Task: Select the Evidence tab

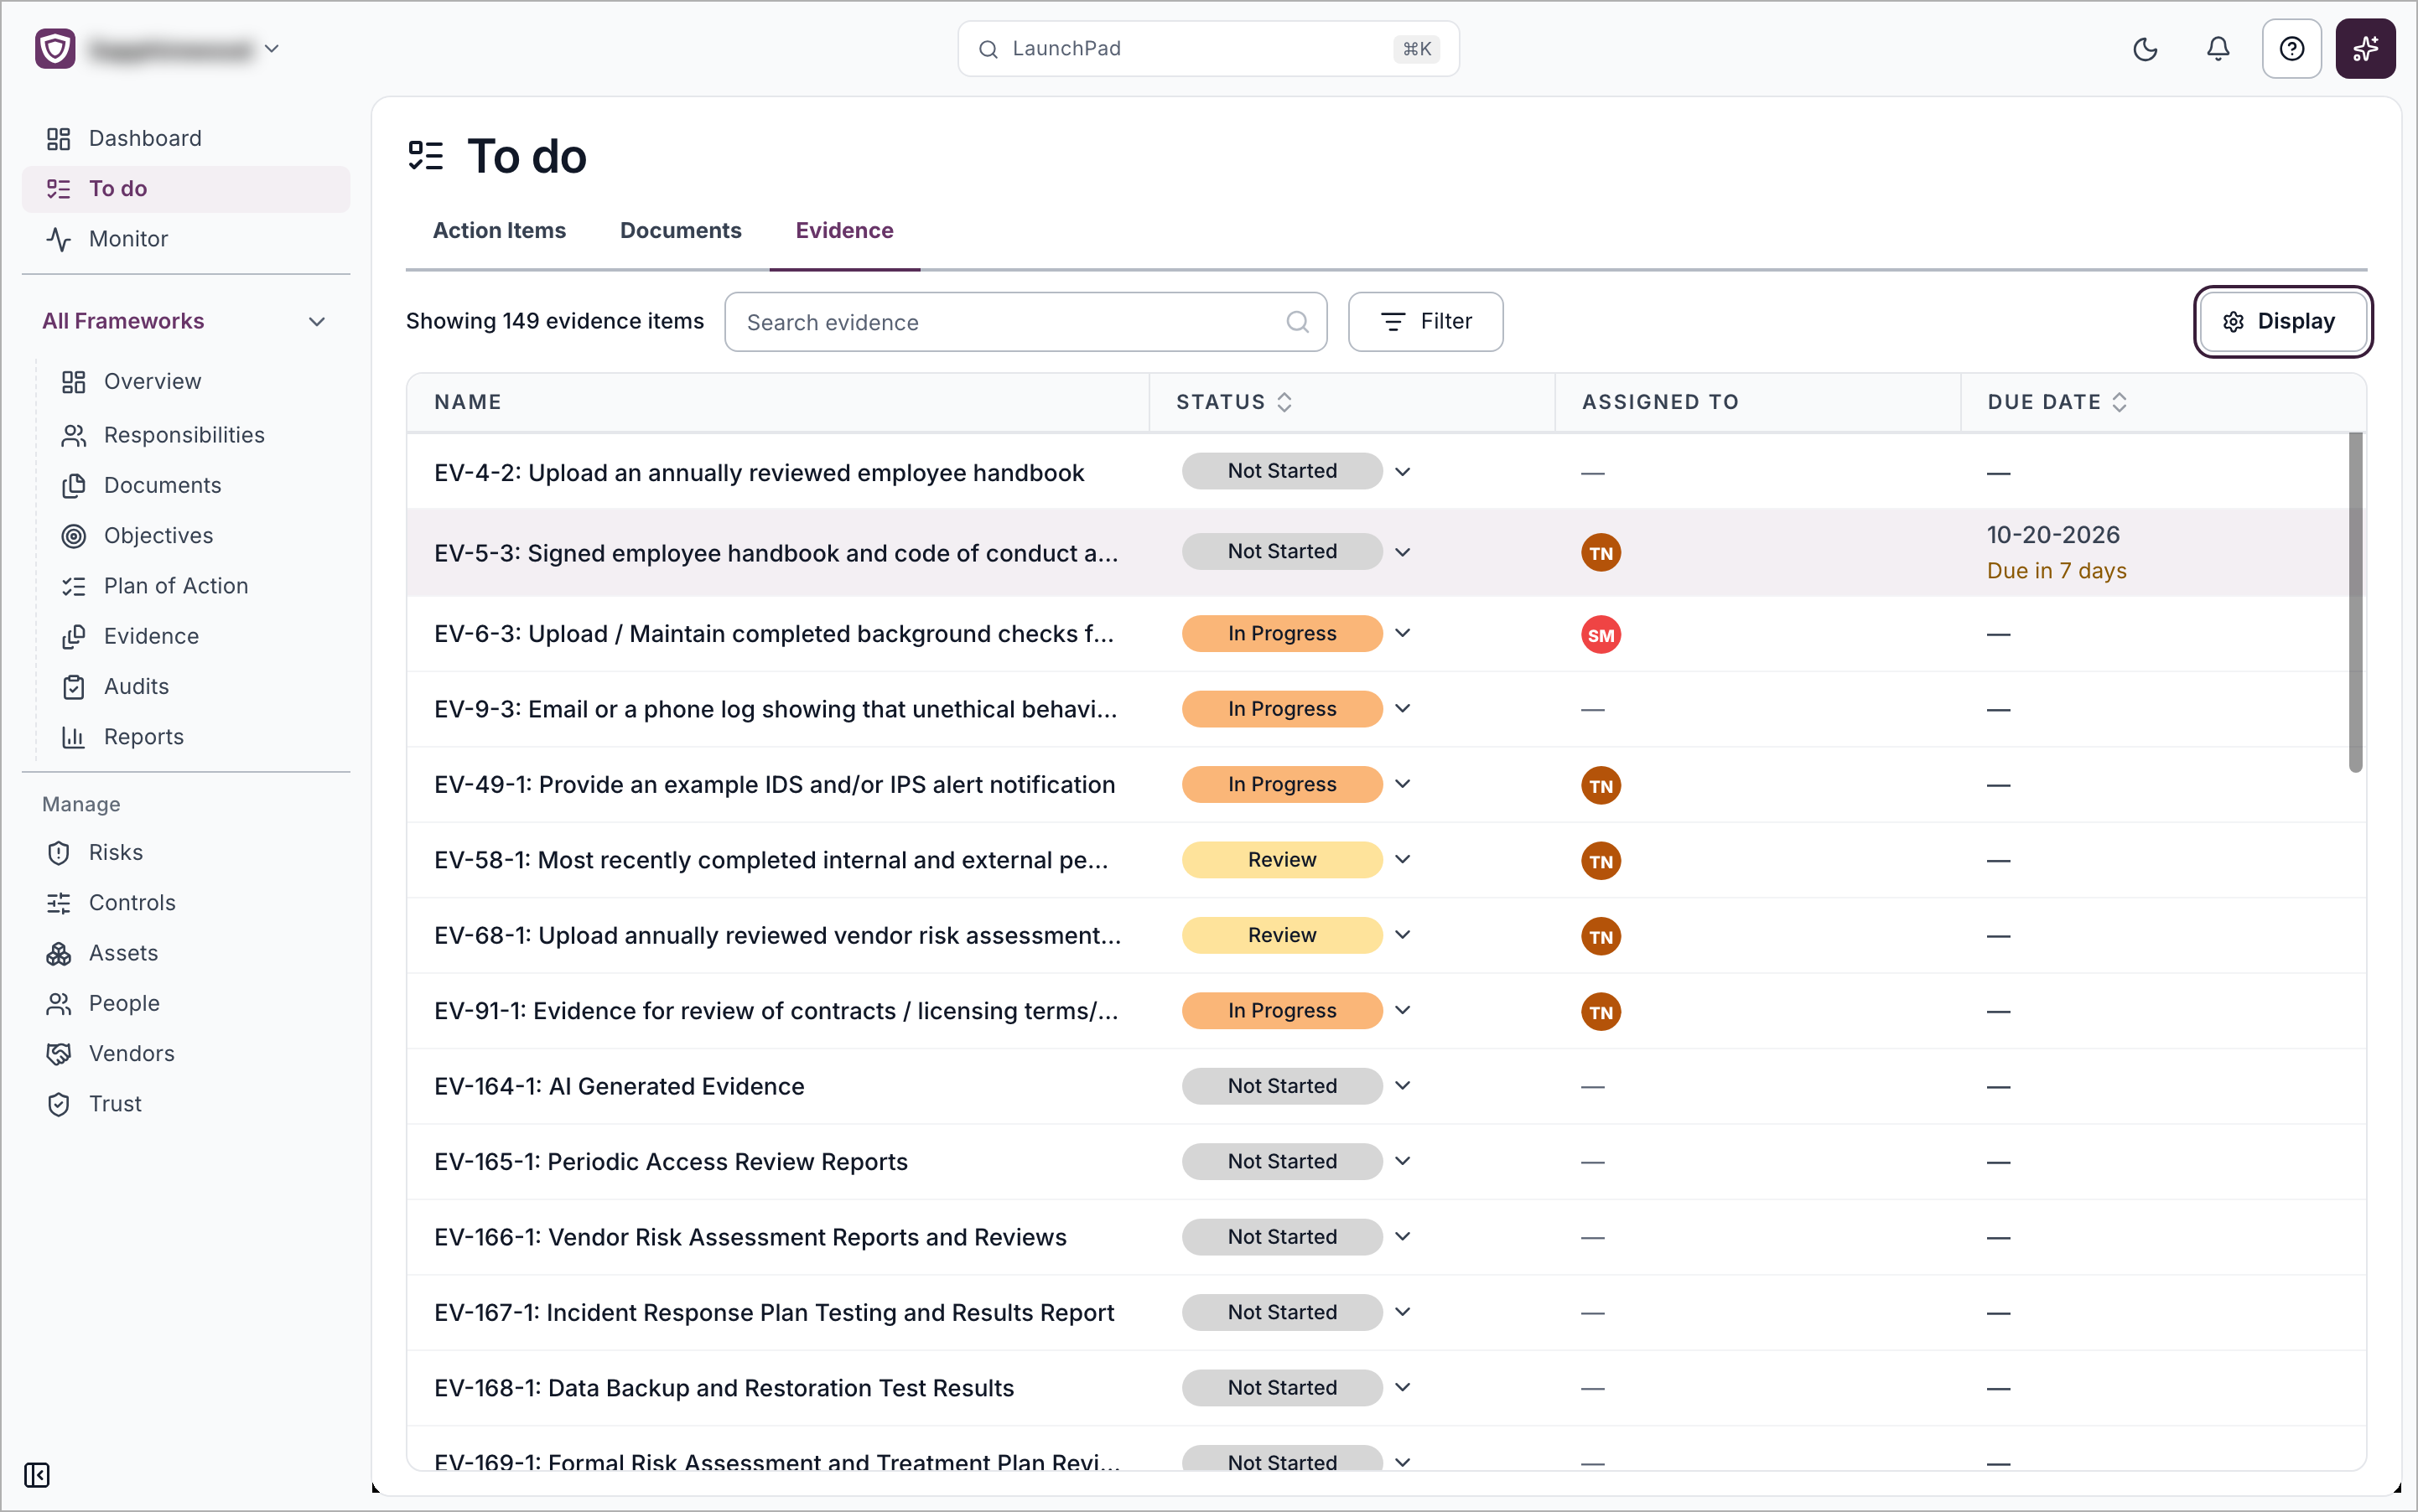Action: pos(844,231)
